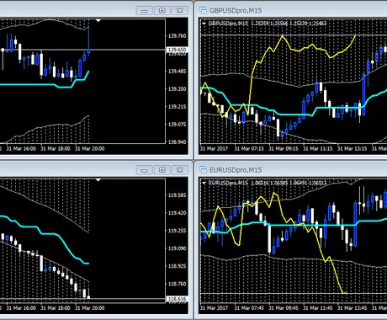Click the 139.350 price scale value
The image size is (387, 320).
(x=177, y=89)
